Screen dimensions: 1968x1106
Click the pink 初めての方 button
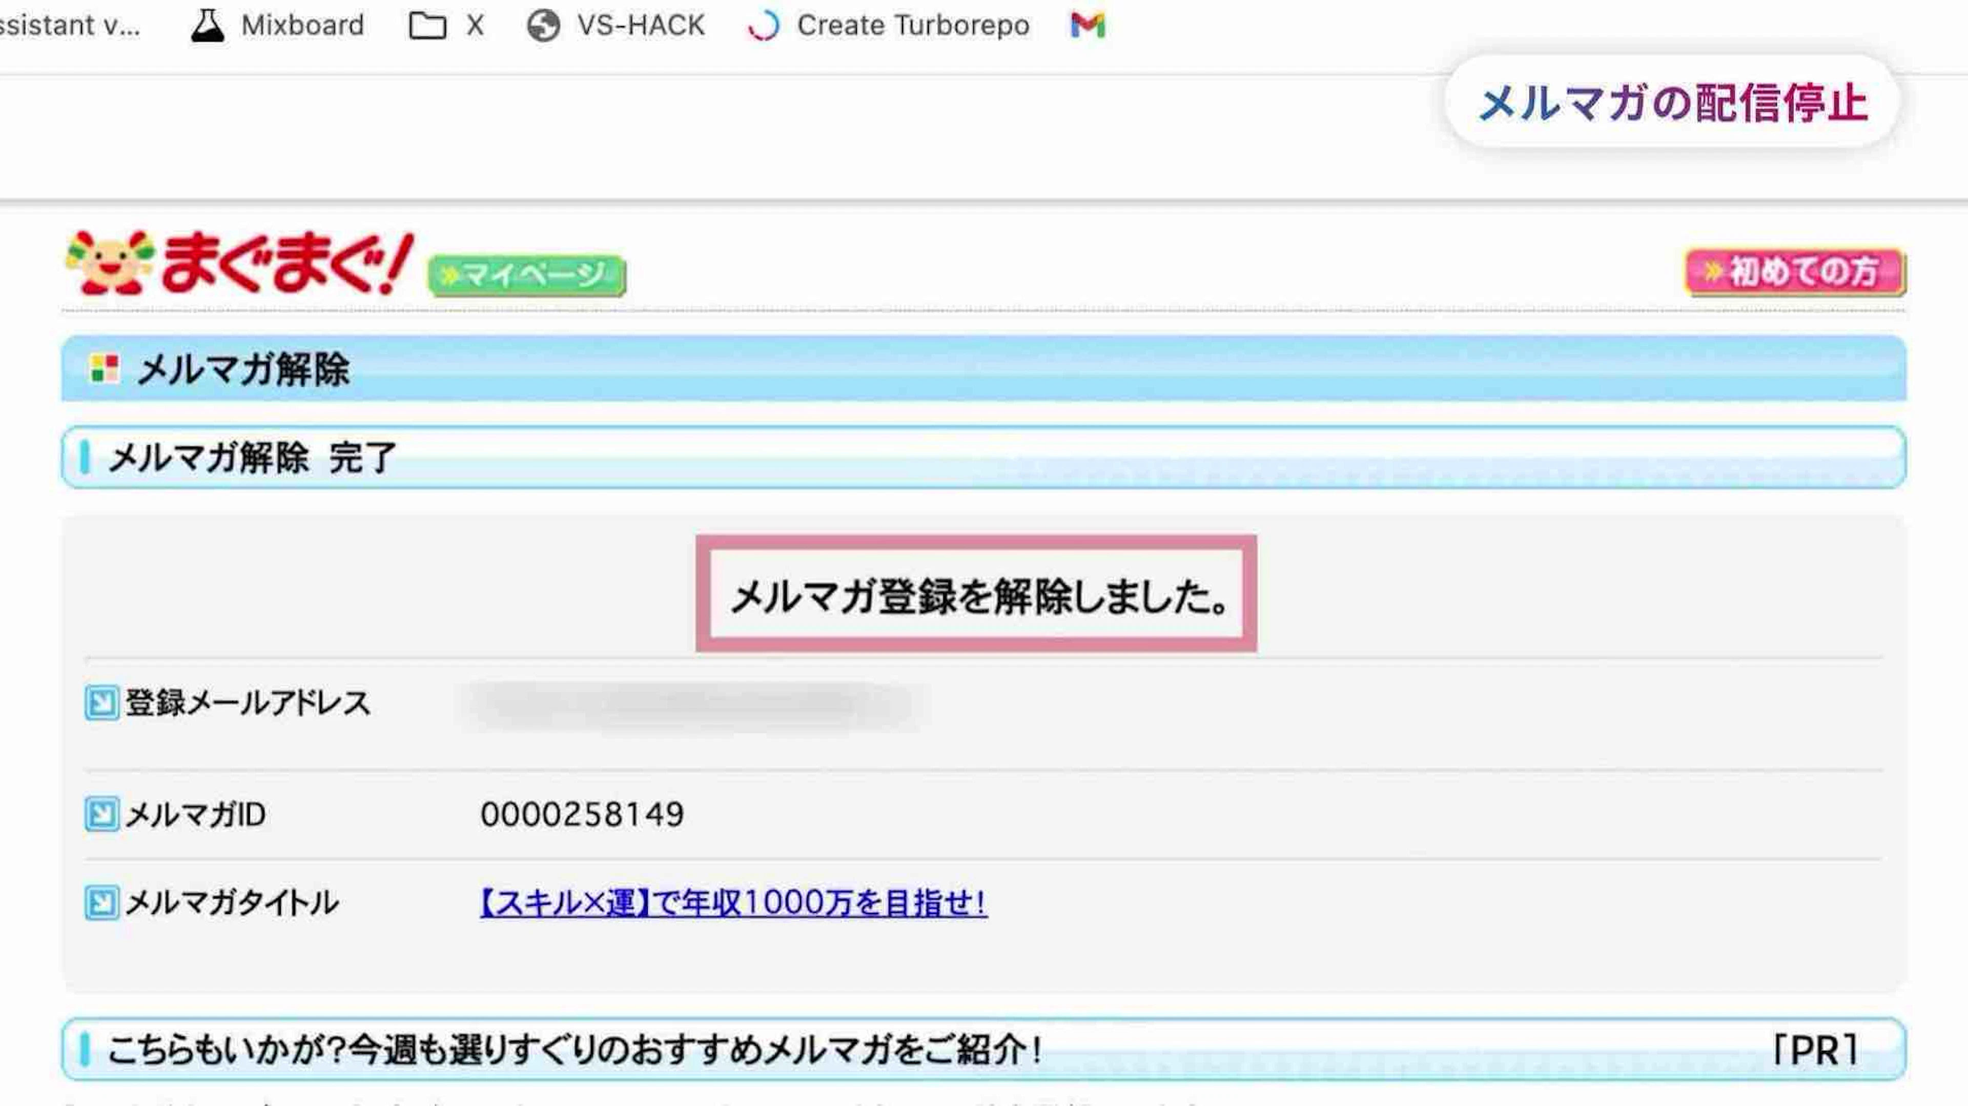1795,271
